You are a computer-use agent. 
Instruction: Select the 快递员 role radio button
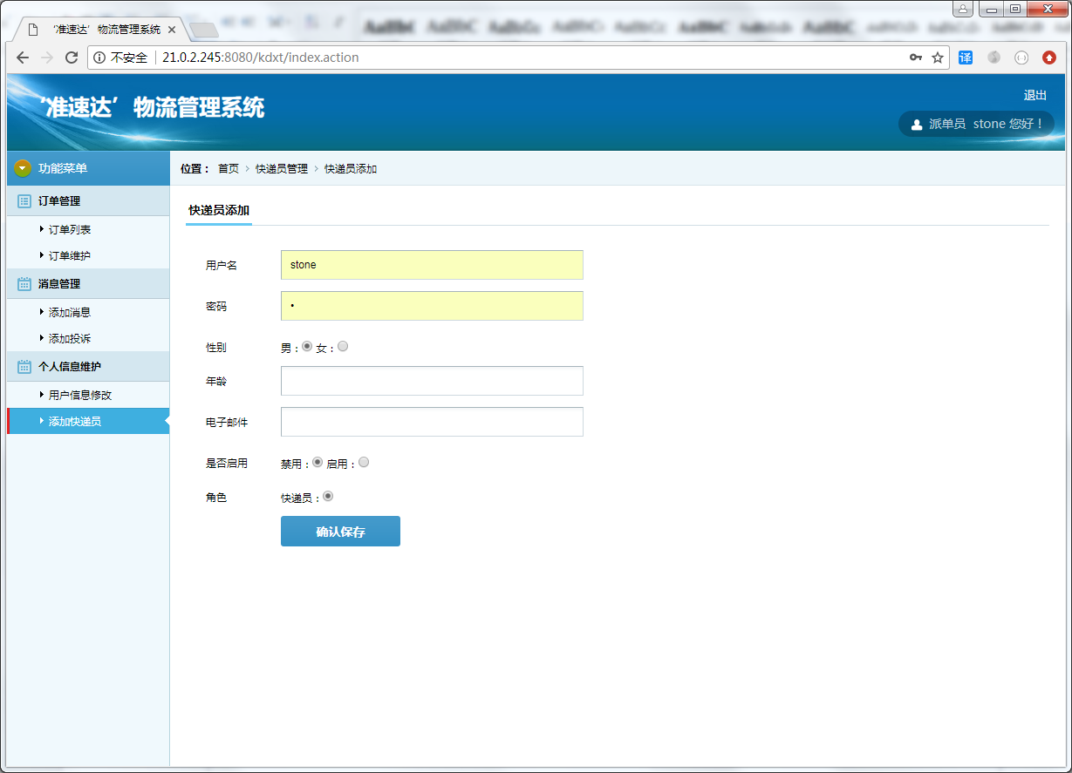[x=328, y=496]
